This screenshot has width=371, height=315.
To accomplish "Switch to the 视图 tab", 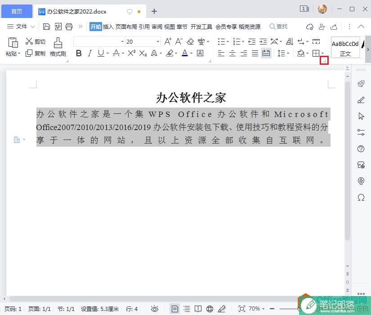I will coord(170,27).
